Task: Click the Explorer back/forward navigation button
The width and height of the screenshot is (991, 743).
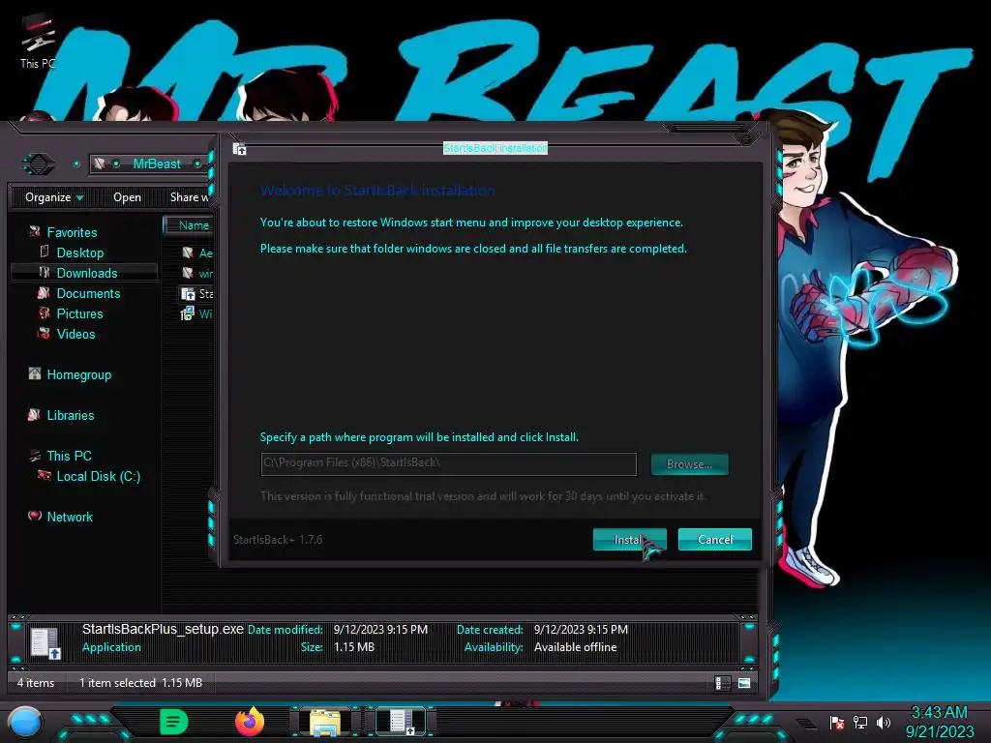Action: click(x=38, y=164)
